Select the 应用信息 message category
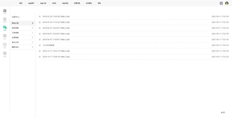The width and height of the screenshot is (232, 118). (x=23, y=38)
